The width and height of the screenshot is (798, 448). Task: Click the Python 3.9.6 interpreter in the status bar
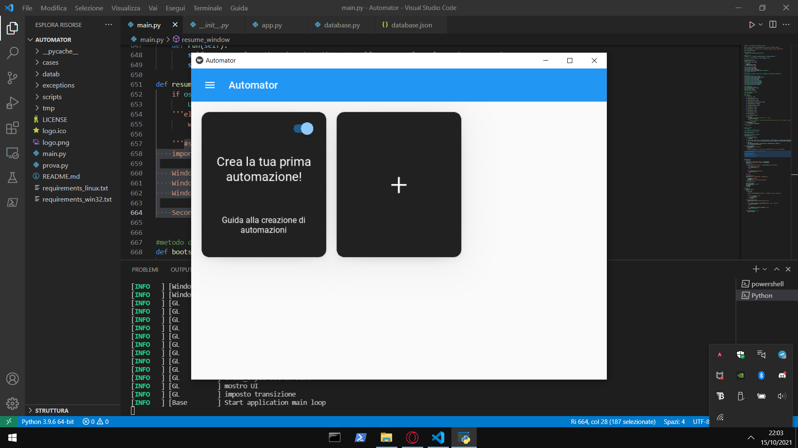click(x=47, y=421)
